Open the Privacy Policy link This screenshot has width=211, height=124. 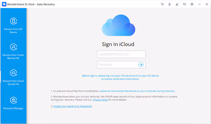[x=100, y=100]
